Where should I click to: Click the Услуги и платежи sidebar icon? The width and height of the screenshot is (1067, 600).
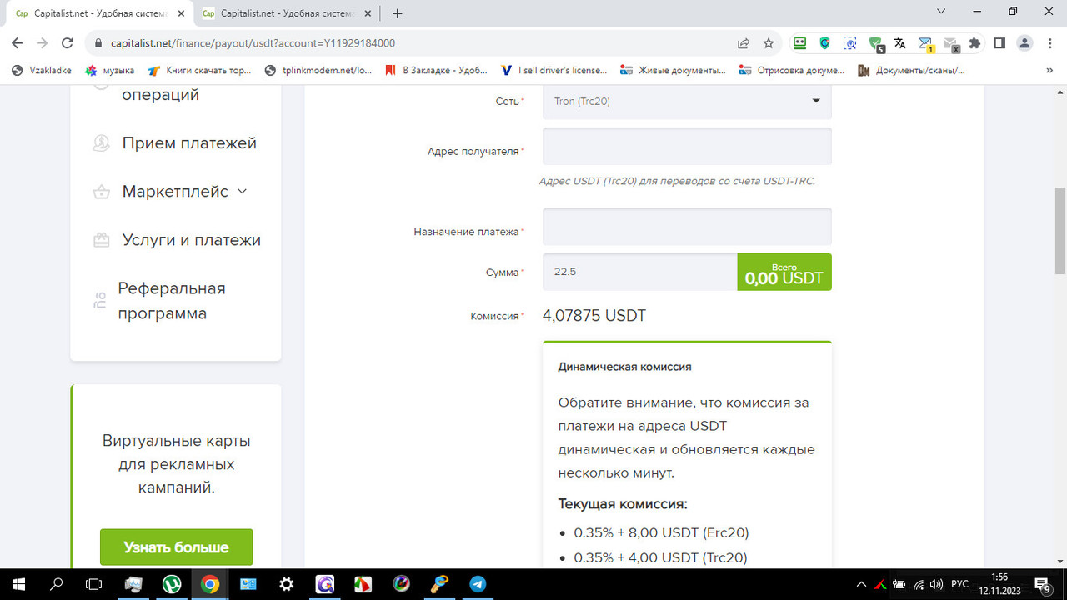101,240
